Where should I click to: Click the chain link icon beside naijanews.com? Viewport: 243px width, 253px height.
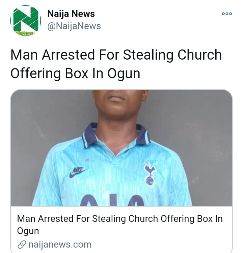[22, 245]
